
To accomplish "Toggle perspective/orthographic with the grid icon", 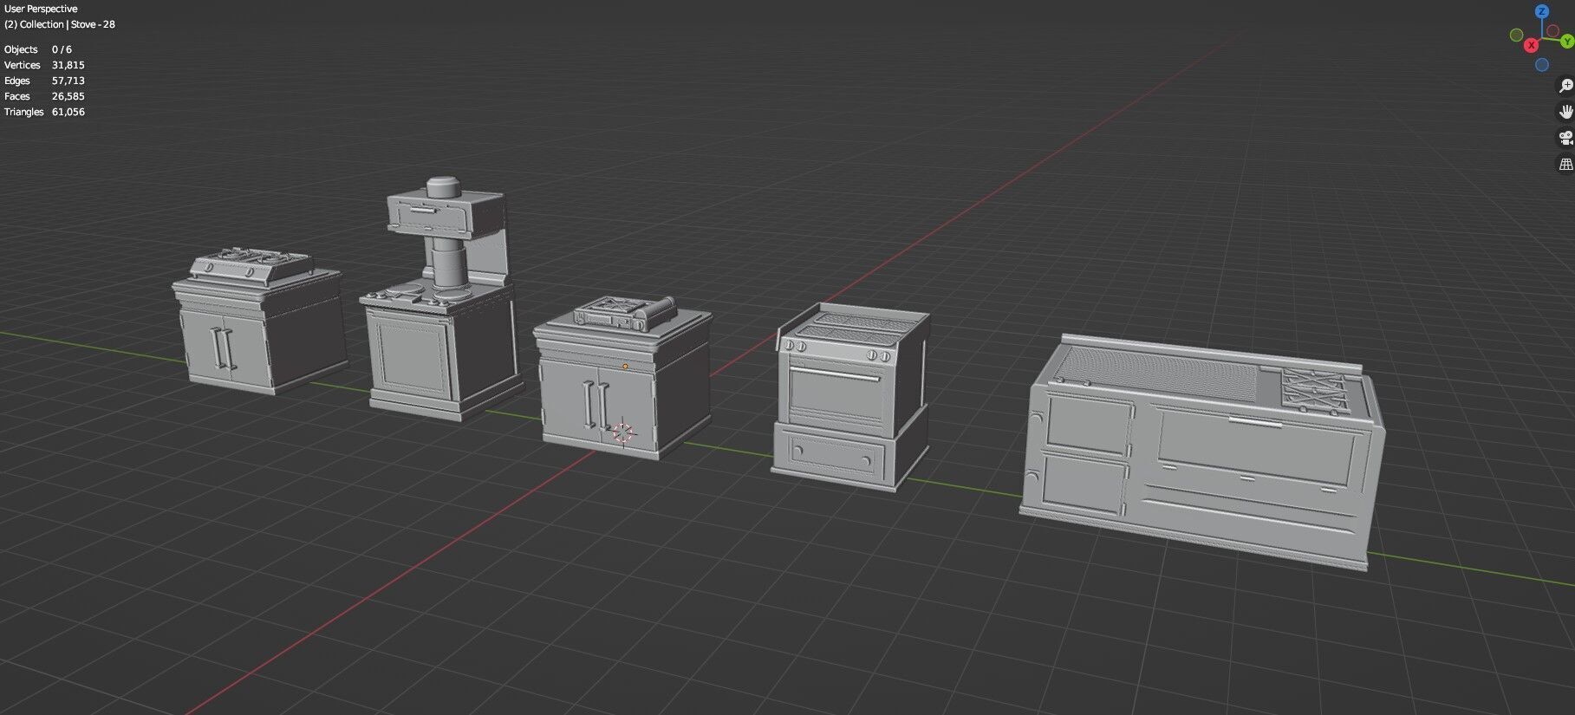I will click(x=1565, y=163).
